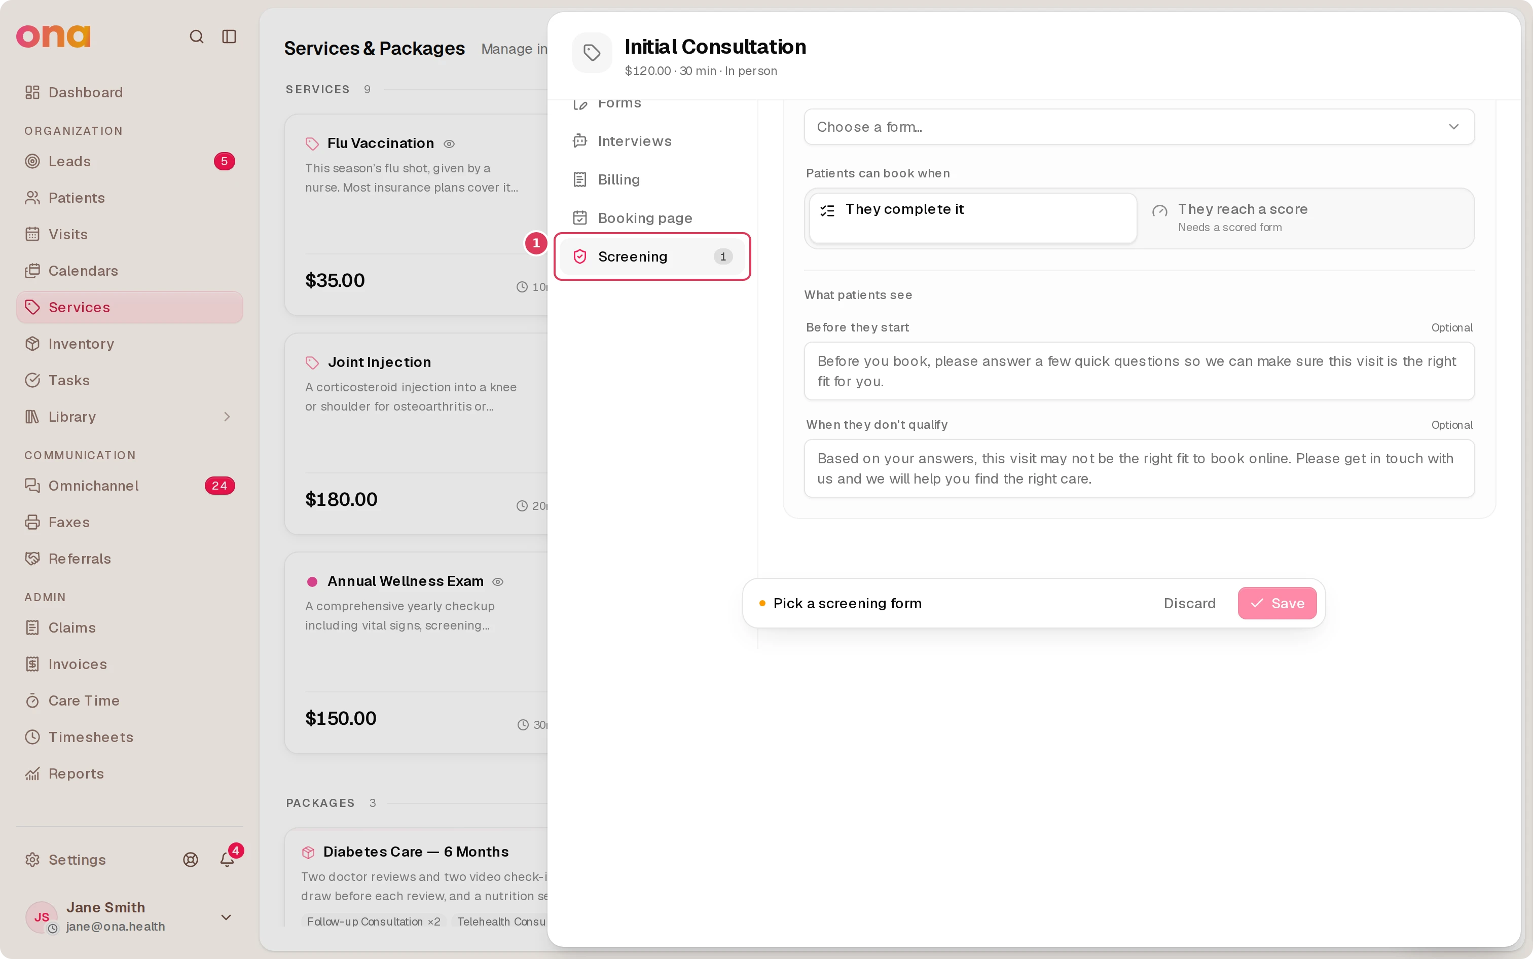Select 'They reach a score' option
This screenshot has height=959, width=1533.
pyautogui.click(x=1305, y=218)
